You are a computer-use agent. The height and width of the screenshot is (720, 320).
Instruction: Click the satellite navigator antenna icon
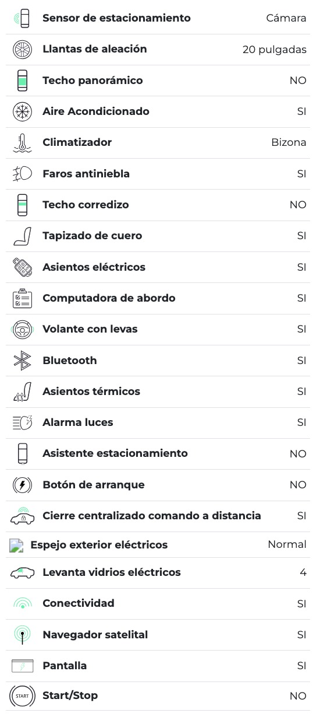(22, 635)
